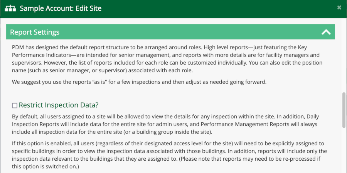The width and height of the screenshot is (347, 173).
Task: Click the Report Settings section title
Action: click(x=35, y=32)
